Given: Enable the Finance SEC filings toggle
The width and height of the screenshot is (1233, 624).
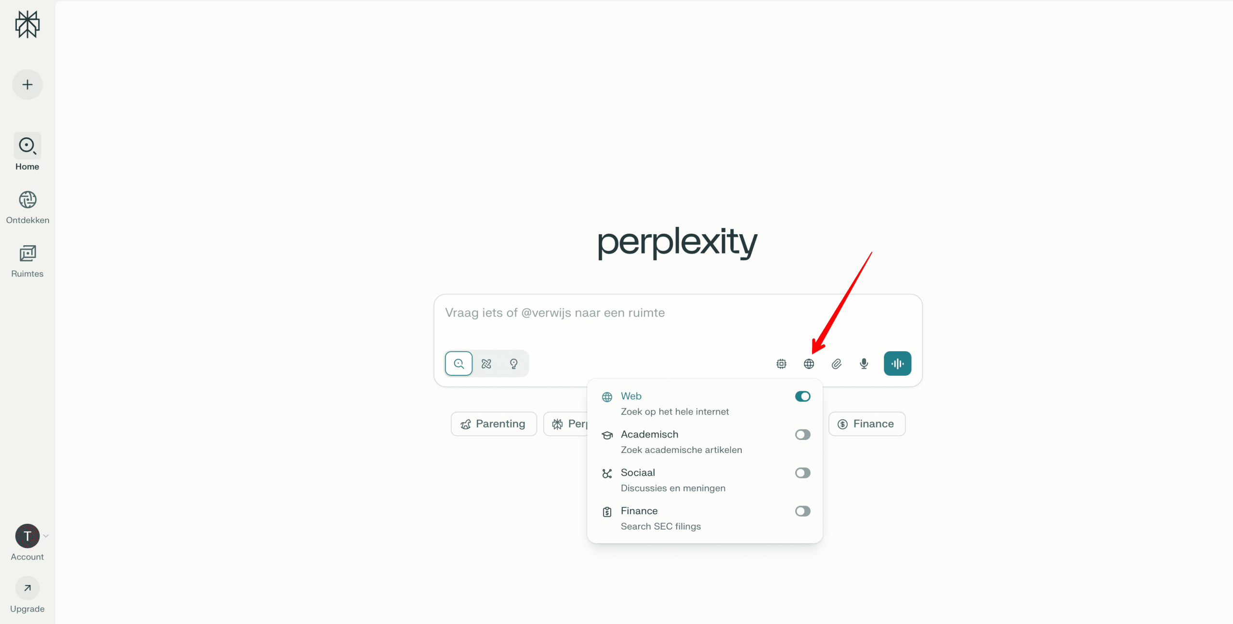Looking at the screenshot, I should pyautogui.click(x=803, y=511).
